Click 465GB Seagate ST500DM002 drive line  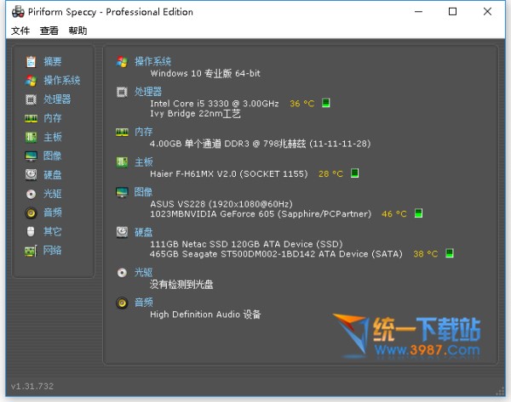[x=276, y=254]
